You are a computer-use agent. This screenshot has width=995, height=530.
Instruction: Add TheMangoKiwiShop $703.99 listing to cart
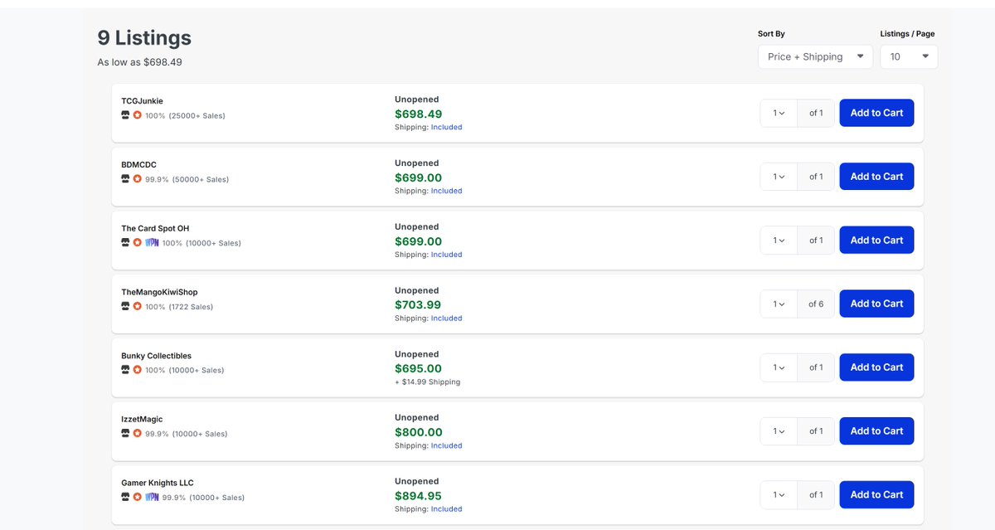(876, 304)
